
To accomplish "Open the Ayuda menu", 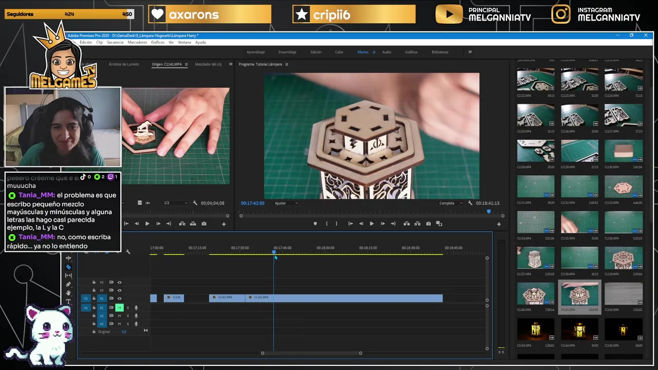I will [200, 42].
